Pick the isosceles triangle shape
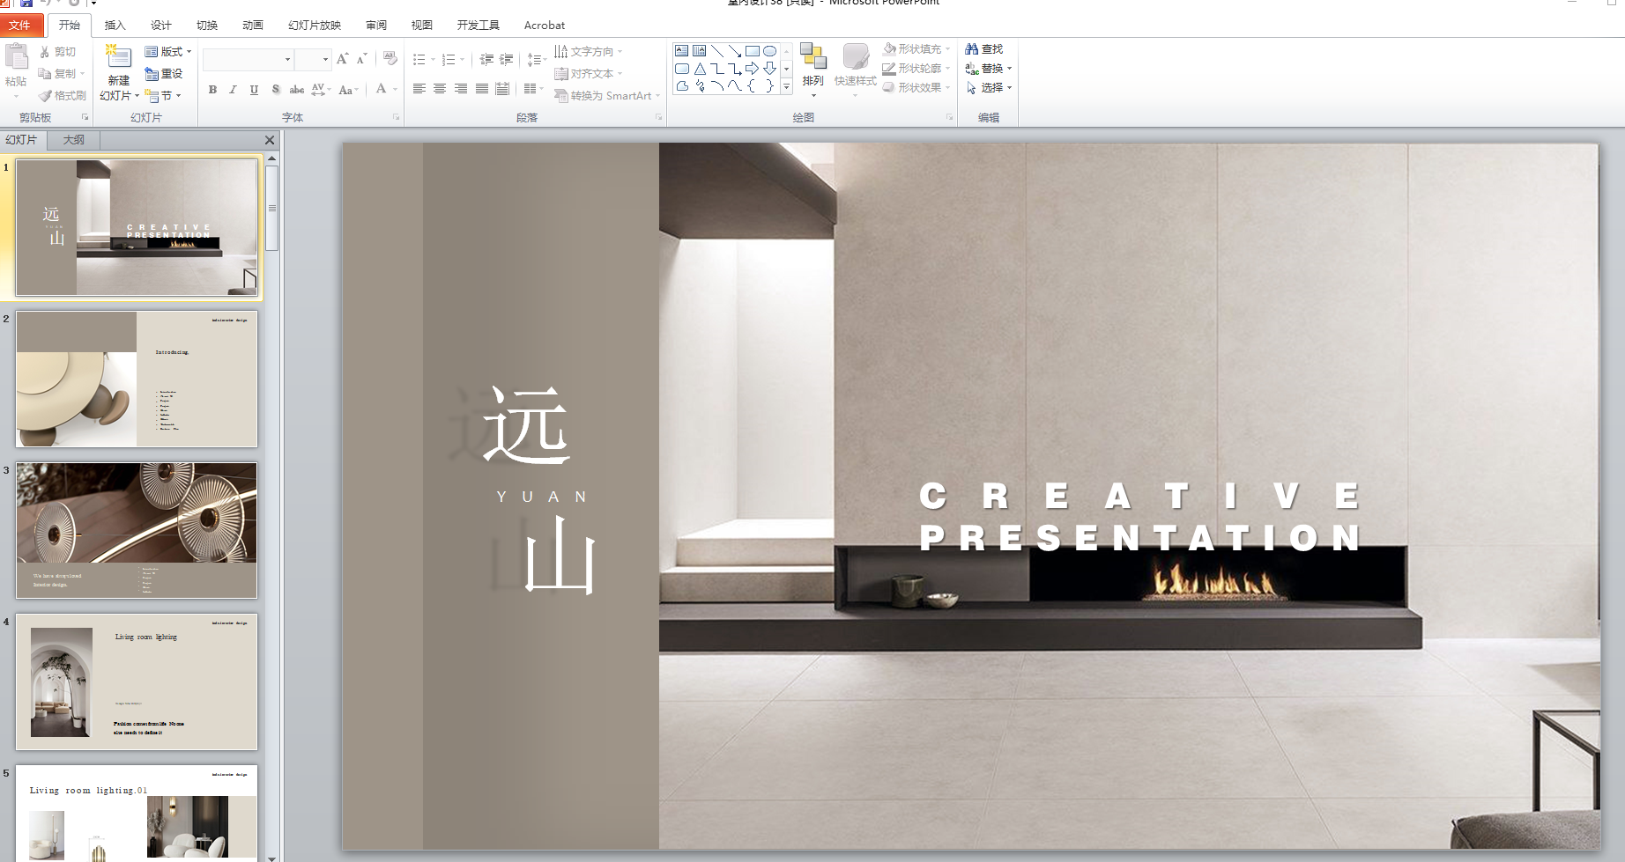The height and width of the screenshot is (862, 1625). pos(700,69)
